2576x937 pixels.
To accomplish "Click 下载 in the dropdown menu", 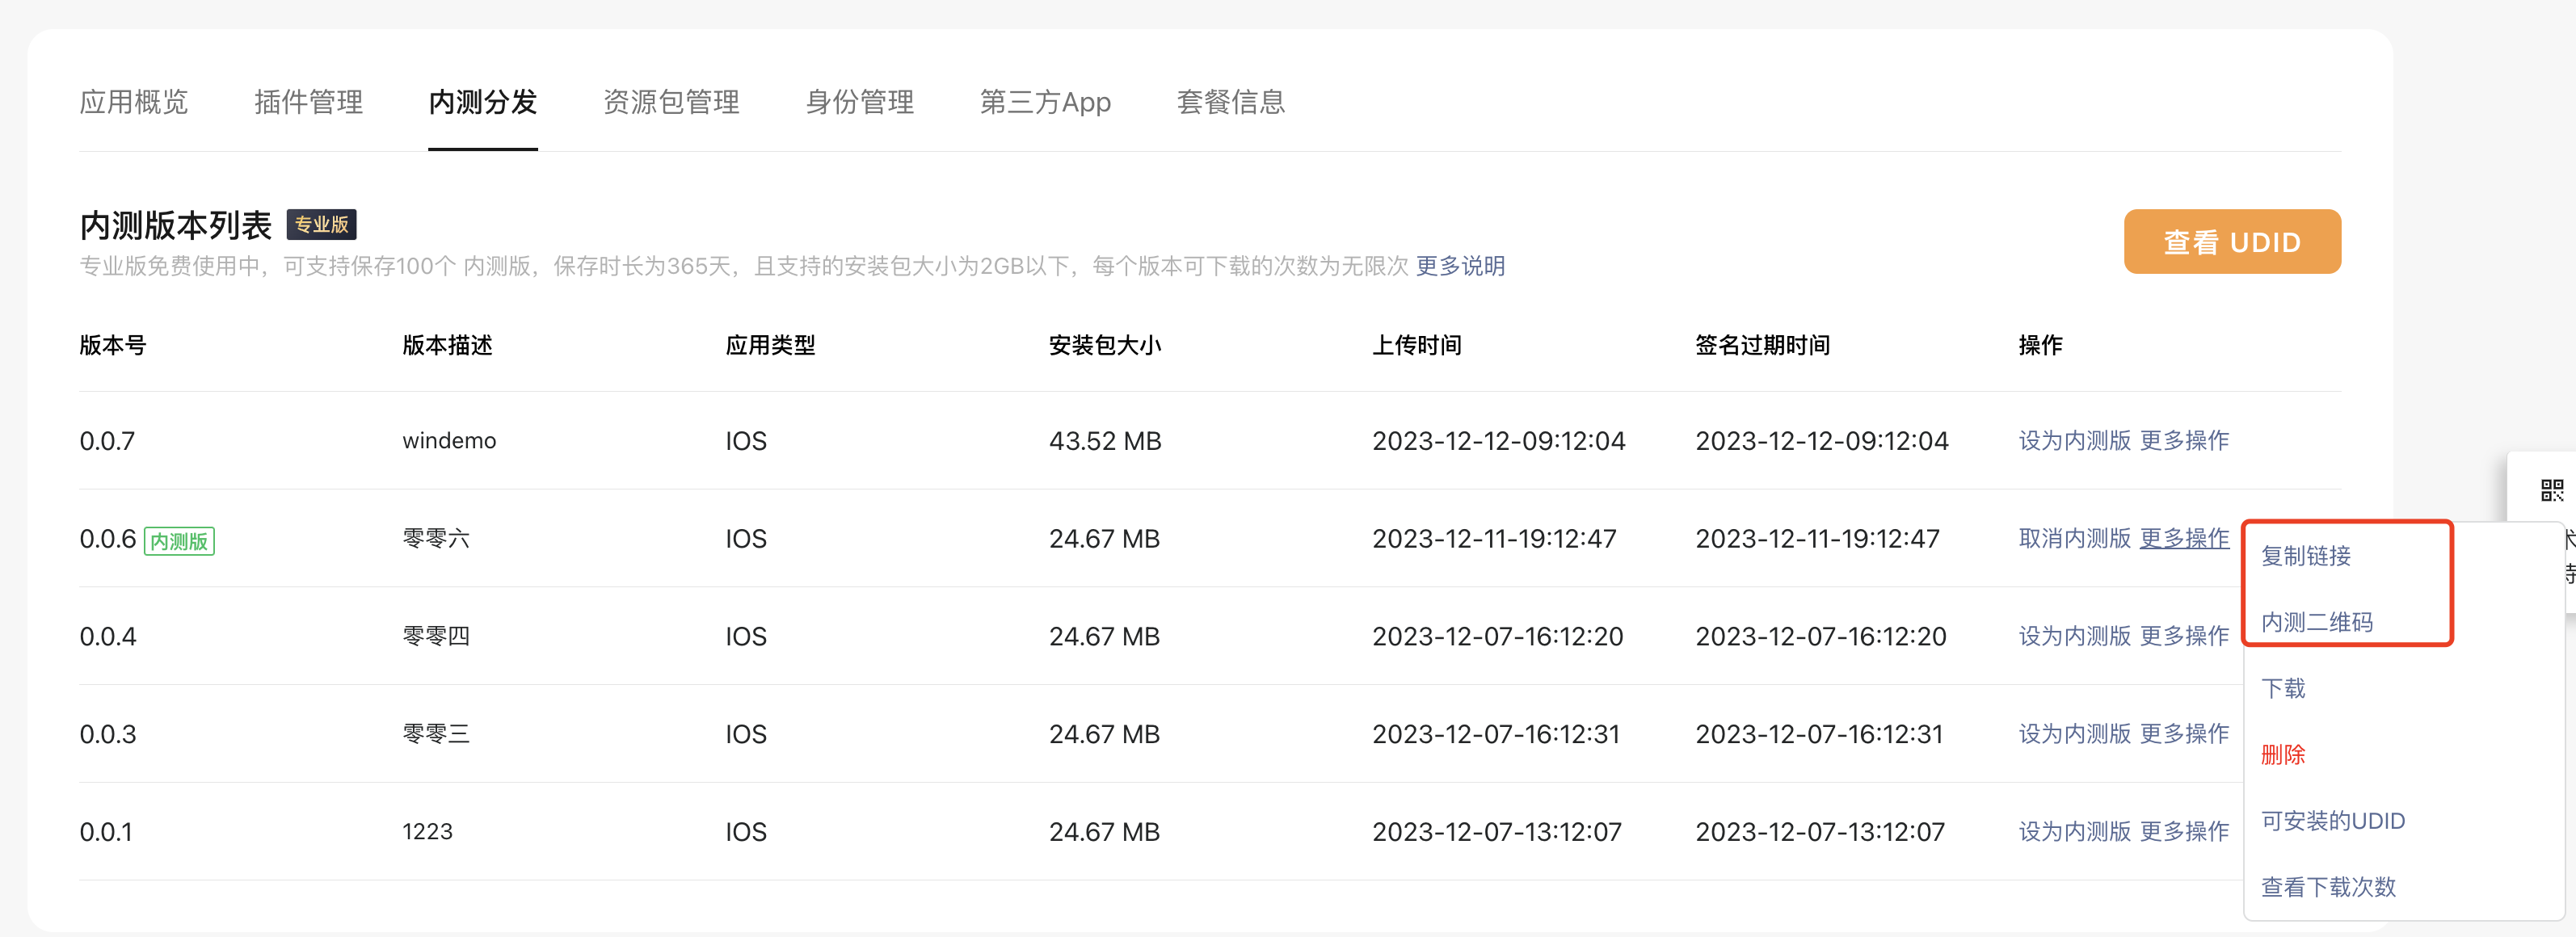I will point(2283,688).
